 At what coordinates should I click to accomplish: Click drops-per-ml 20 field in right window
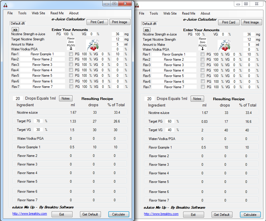click(149, 99)
